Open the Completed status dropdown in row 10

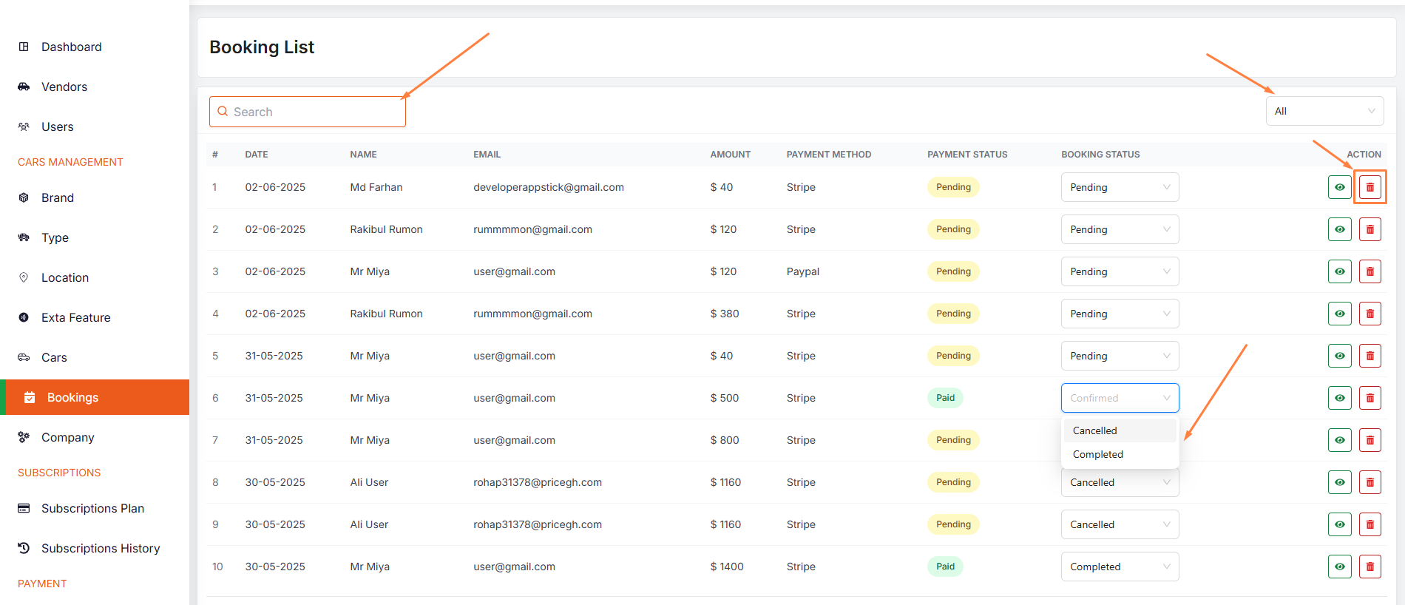coord(1120,567)
